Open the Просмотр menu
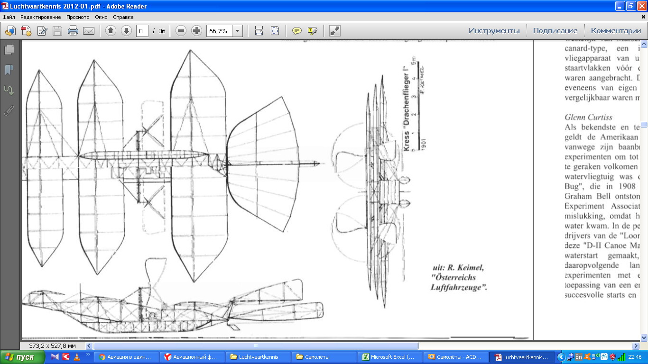648x364 pixels. coord(78,17)
